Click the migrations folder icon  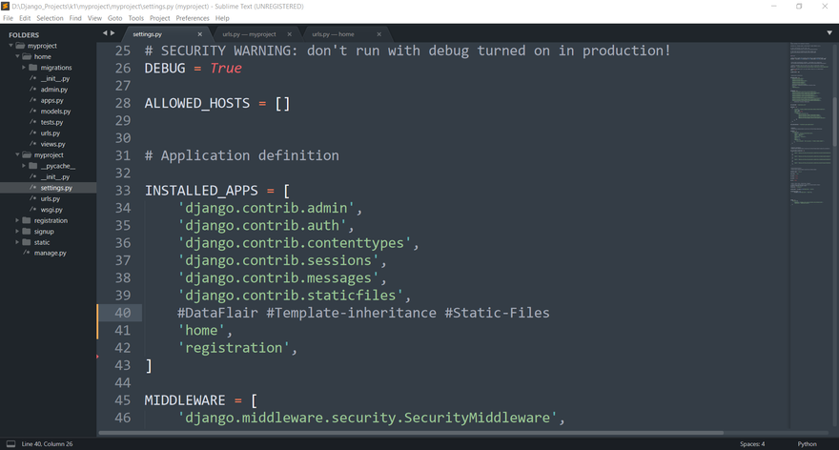point(34,68)
